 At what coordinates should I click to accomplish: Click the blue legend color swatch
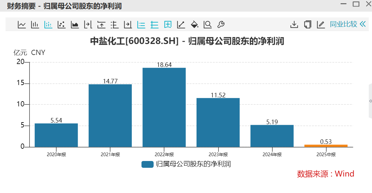click(147, 164)
